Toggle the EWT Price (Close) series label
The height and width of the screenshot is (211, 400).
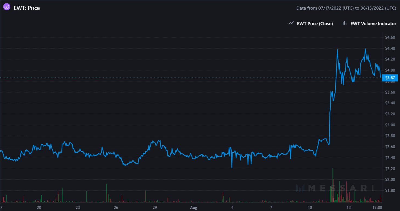(315, 24)
